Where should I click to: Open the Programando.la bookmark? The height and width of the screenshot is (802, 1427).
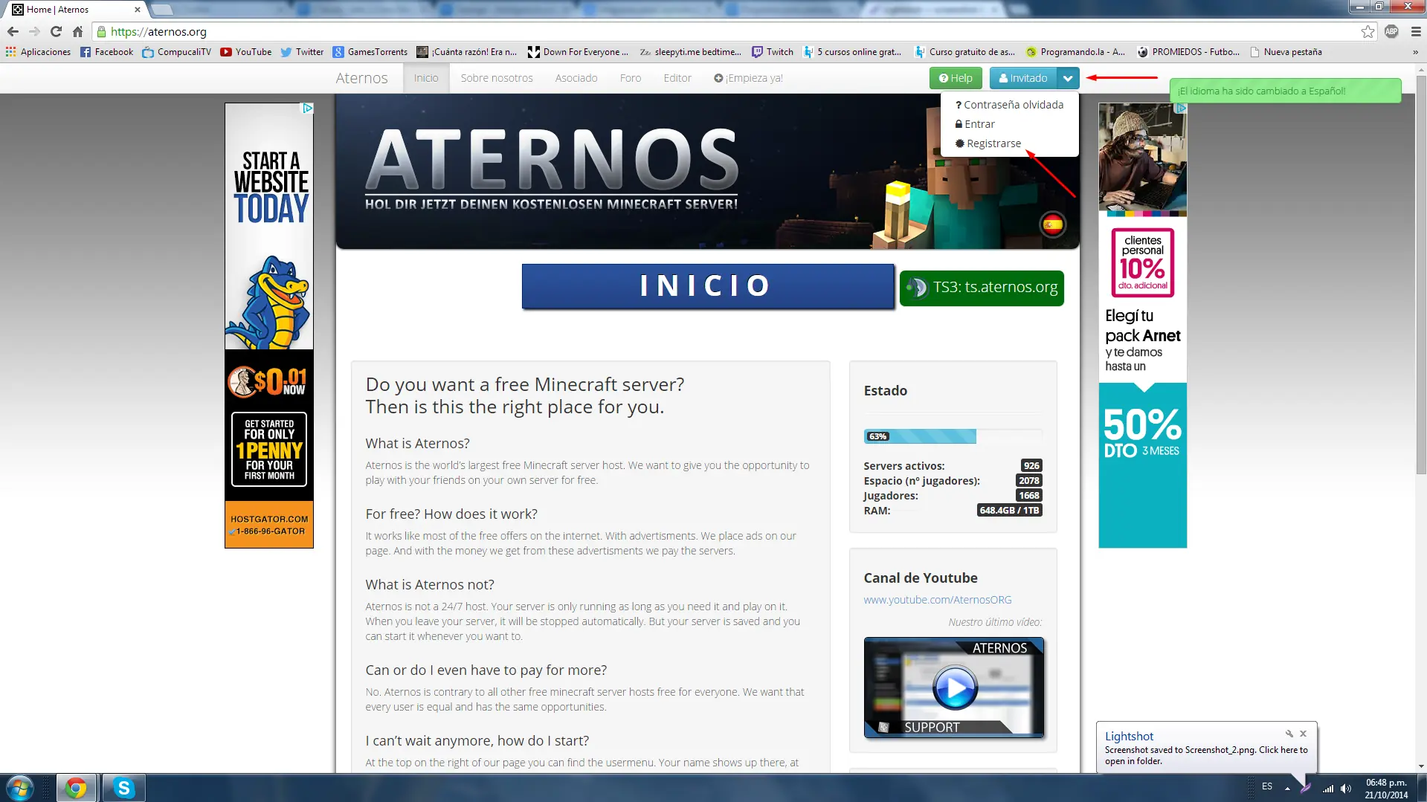coord(1075,52)
